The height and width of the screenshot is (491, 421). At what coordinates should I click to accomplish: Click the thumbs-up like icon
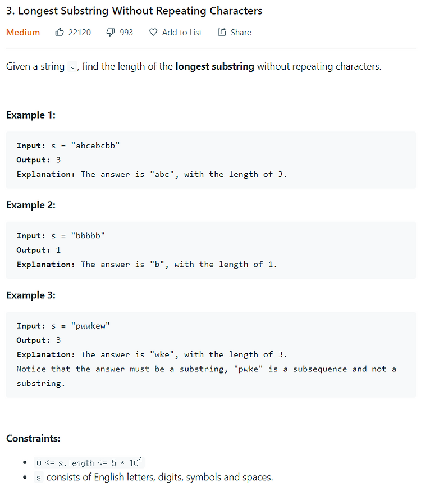(x=60, y=32)
